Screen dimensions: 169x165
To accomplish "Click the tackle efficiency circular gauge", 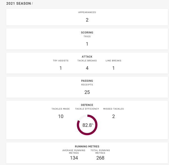I will (x=87, y=125).
